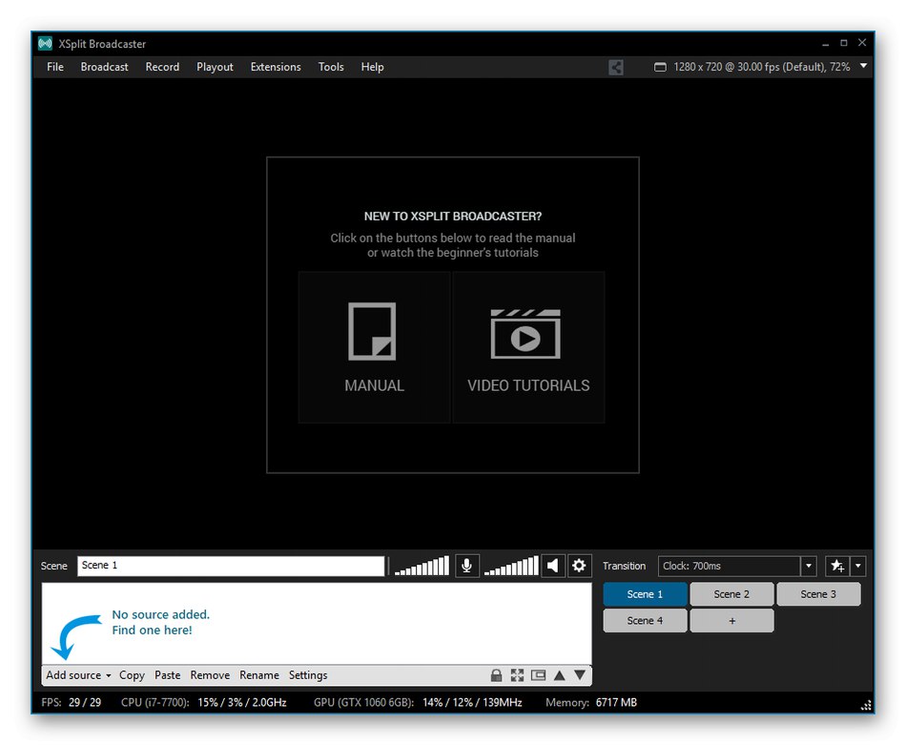Open the Broadcast menu

pyautogui.click(x=105, y=67)
